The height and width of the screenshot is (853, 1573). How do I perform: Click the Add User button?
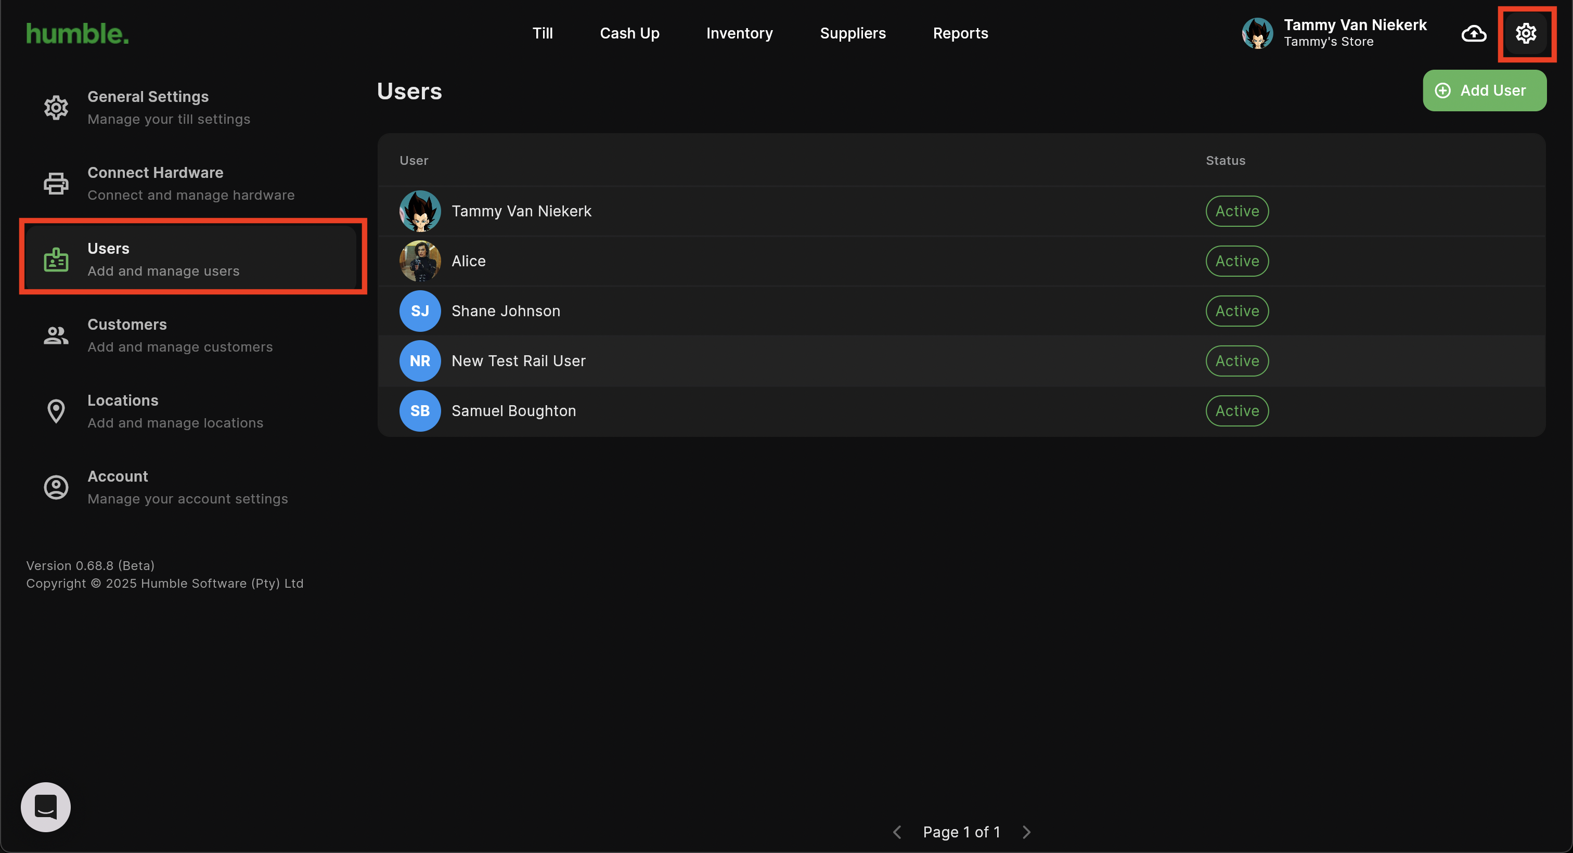click(x=1485, y=91)
